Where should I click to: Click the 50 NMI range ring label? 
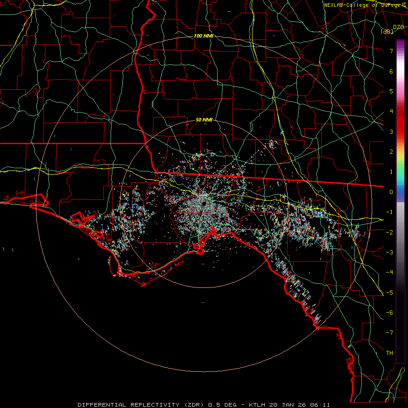pyautogui.click(x=204, y=120)
